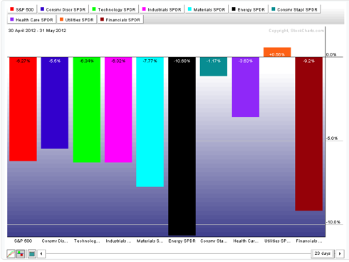The image size is (349, 262).
Task: Click the red S&P 500 bar
Action: pyautogui.click(x=23, y=109)
